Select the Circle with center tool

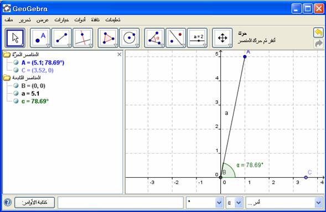point(130,38)
